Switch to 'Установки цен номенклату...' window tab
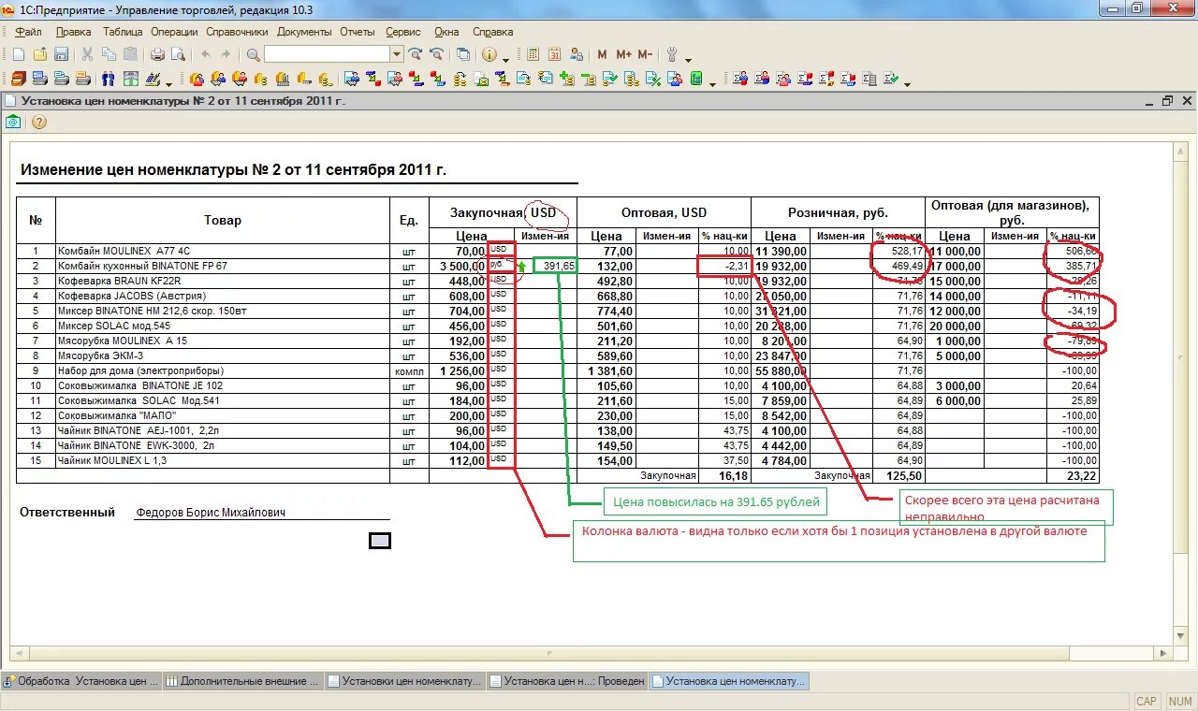The height and width of the screenshot is (711, 1198). tap(404, 681)
